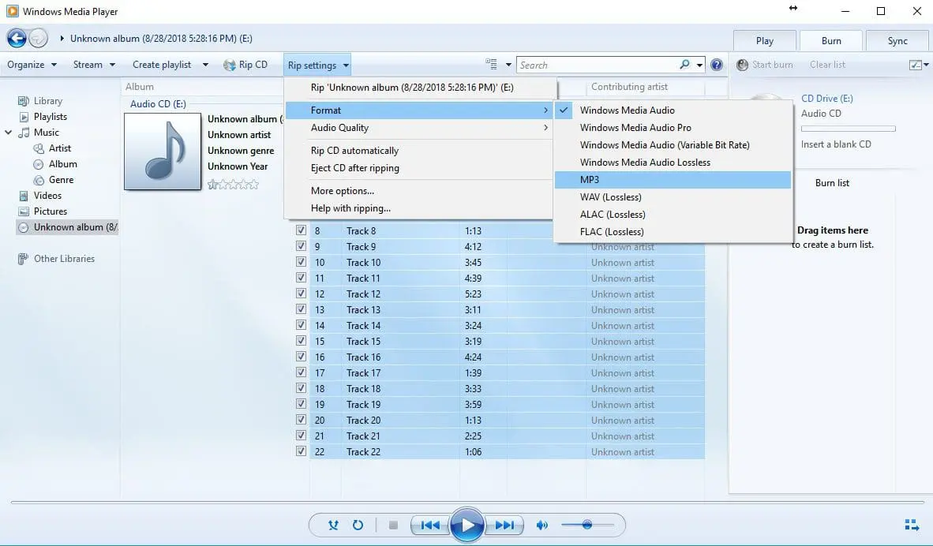Screen dimensions: 933x546
Task: Choose WAV (Lossless) format
Action: pyautogui.click(x=673, y=197)
